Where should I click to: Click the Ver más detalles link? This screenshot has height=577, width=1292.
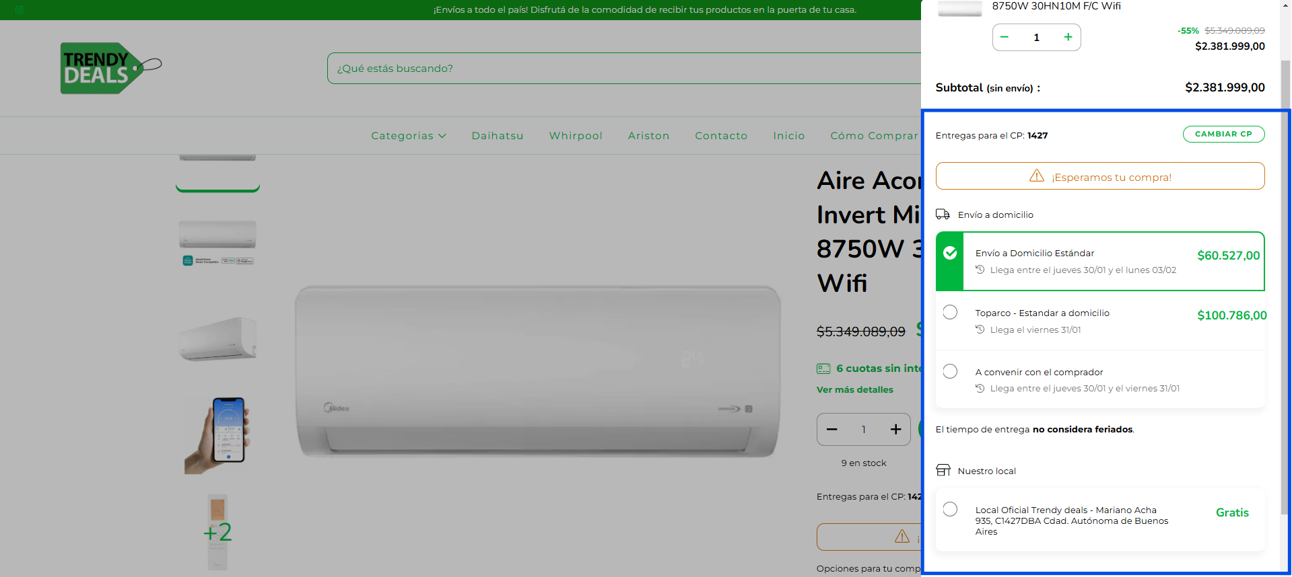(x=855, y=389)
